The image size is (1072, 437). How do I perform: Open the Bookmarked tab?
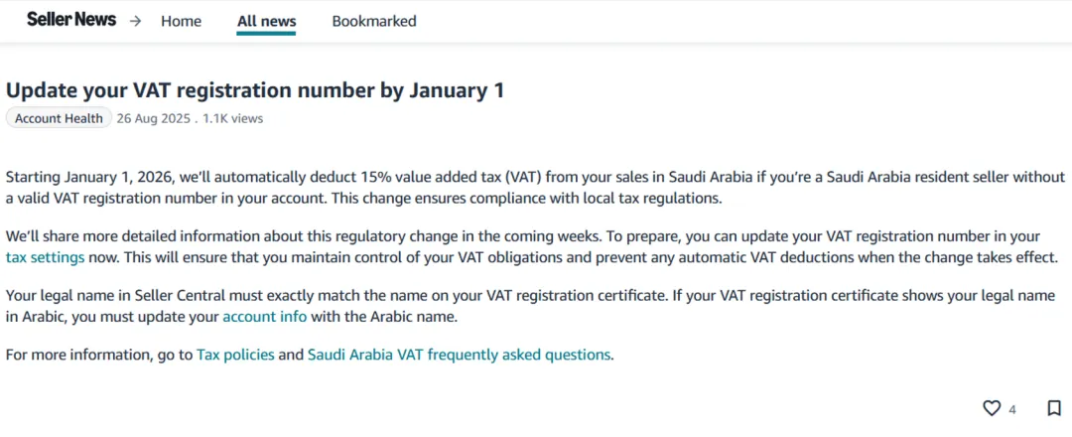click(x=374, y=21)
